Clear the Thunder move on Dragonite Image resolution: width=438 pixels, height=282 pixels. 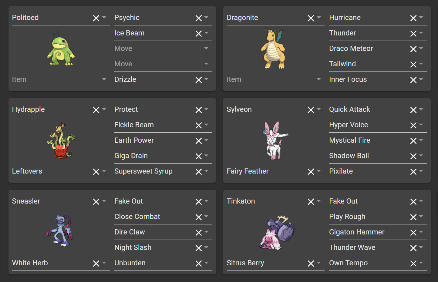(x=413, y=34)
